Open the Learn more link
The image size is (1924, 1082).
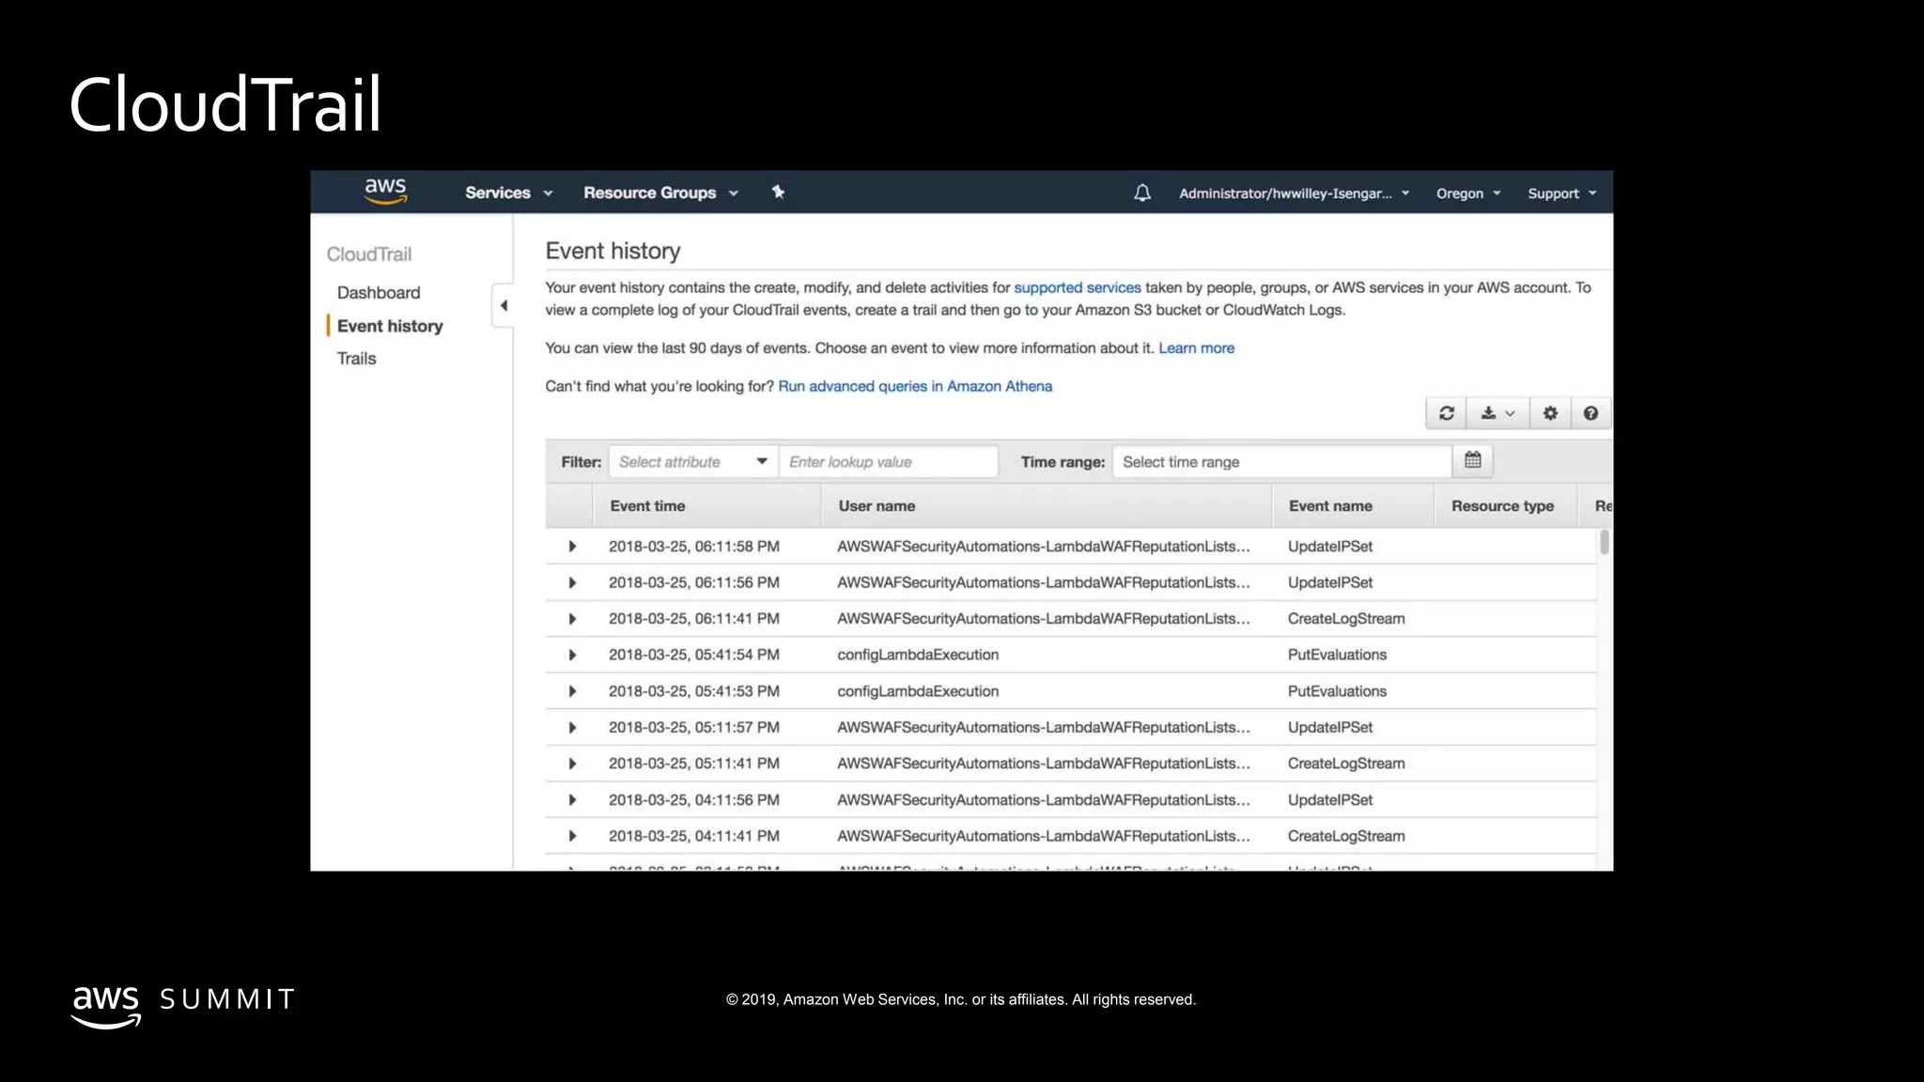pyautogui.click(x=1196, y=348)
